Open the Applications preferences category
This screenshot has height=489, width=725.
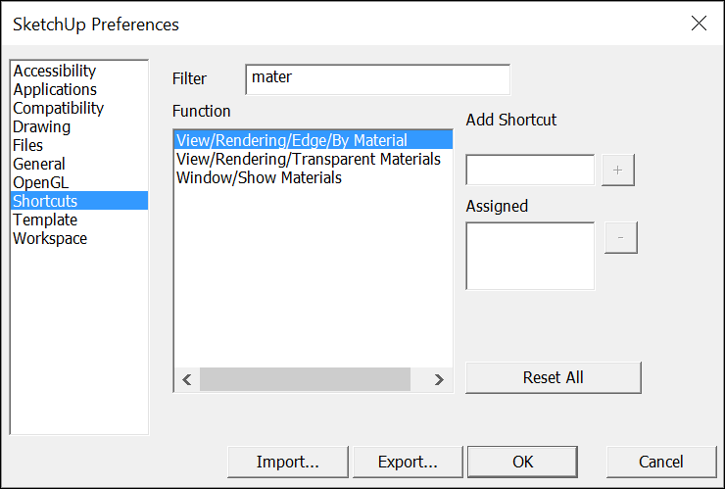[x=55, y=89]
